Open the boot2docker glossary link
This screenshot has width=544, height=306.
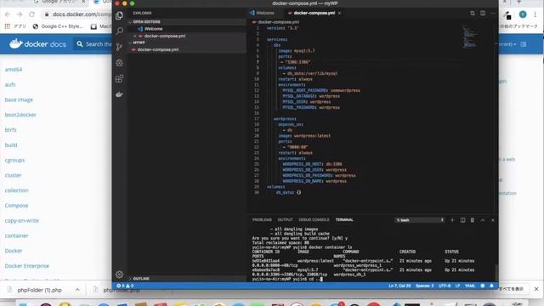[20, 115]
